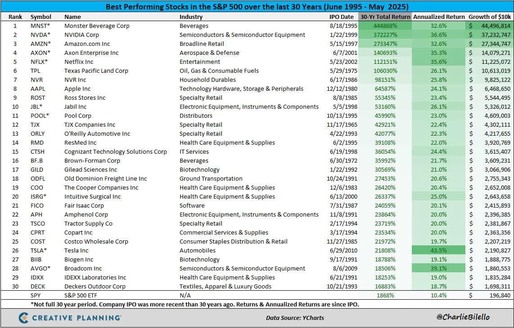Click the BF.B ticker symbol
Image resolution: width=514 pixels, height=328 pixels.
[38, 161]
